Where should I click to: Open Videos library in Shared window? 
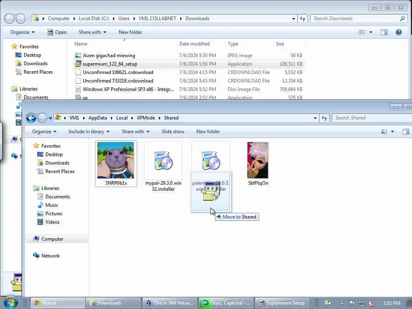point(48,222)
